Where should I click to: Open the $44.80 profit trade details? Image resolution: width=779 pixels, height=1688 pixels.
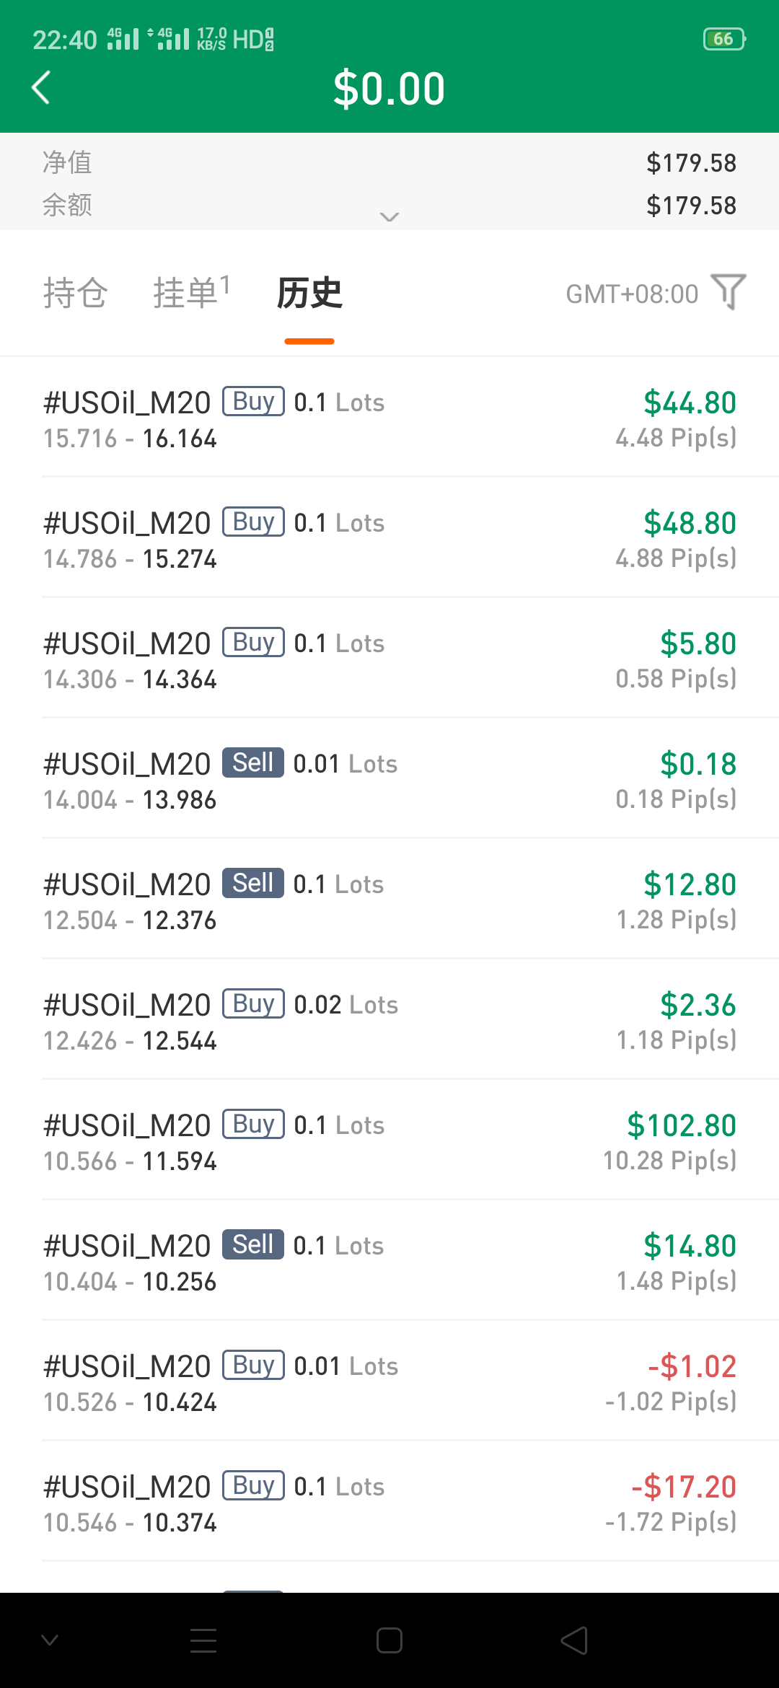click(x=389, y=418)
